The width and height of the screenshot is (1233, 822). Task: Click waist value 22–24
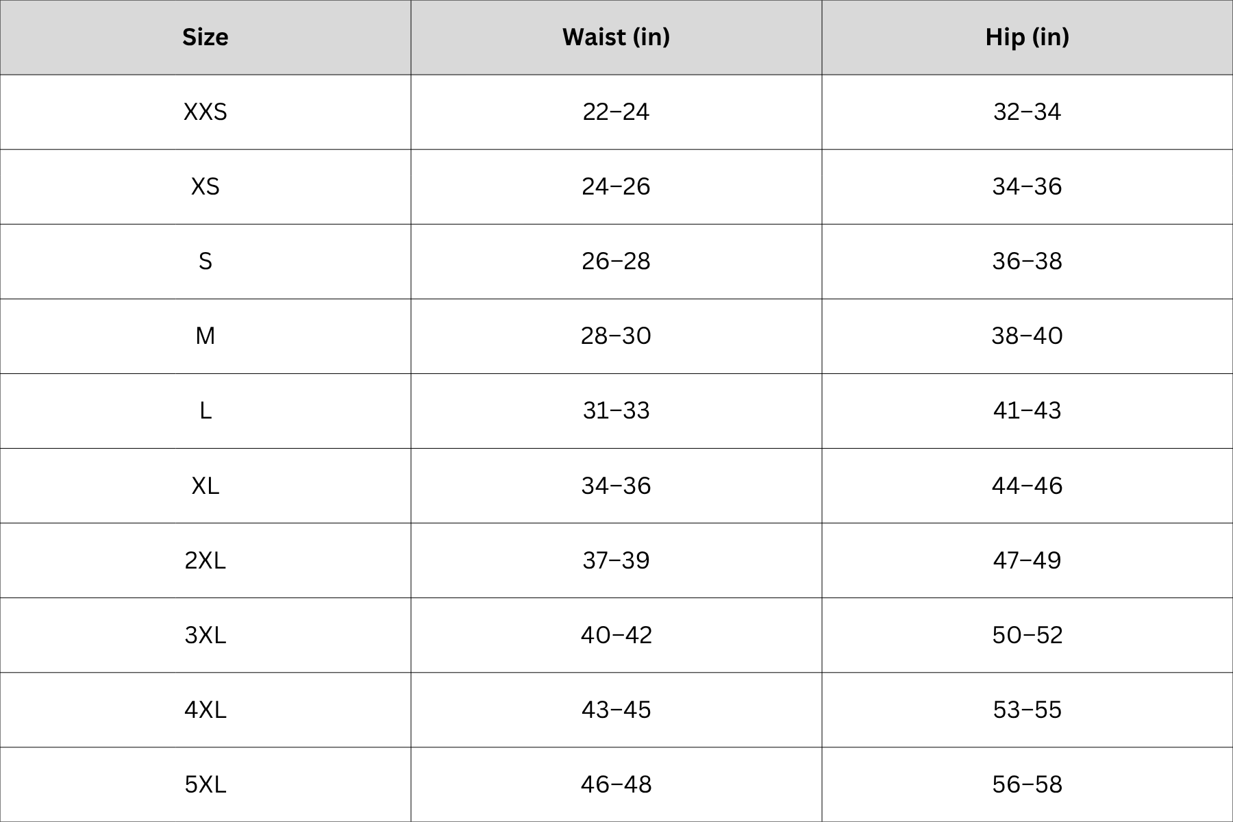pos(616,112)
